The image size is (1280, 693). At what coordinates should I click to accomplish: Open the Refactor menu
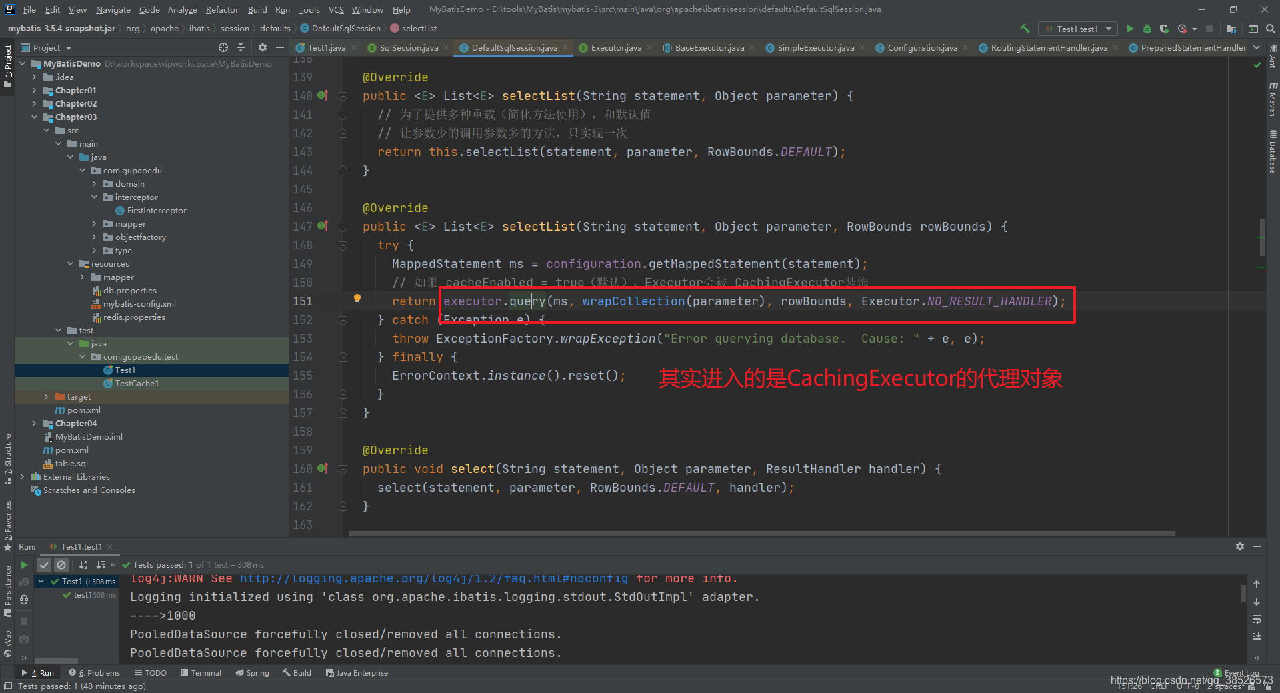[222, 9]
